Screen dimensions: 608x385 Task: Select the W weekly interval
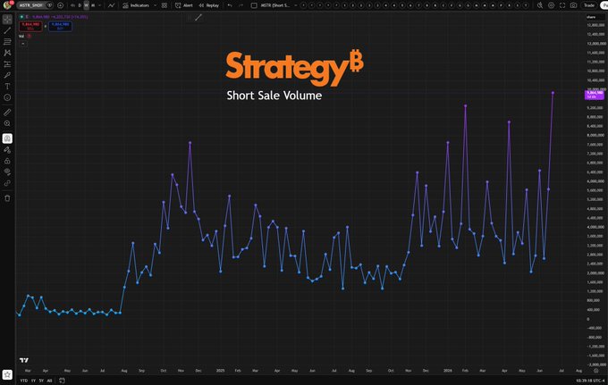pos(87,5)
